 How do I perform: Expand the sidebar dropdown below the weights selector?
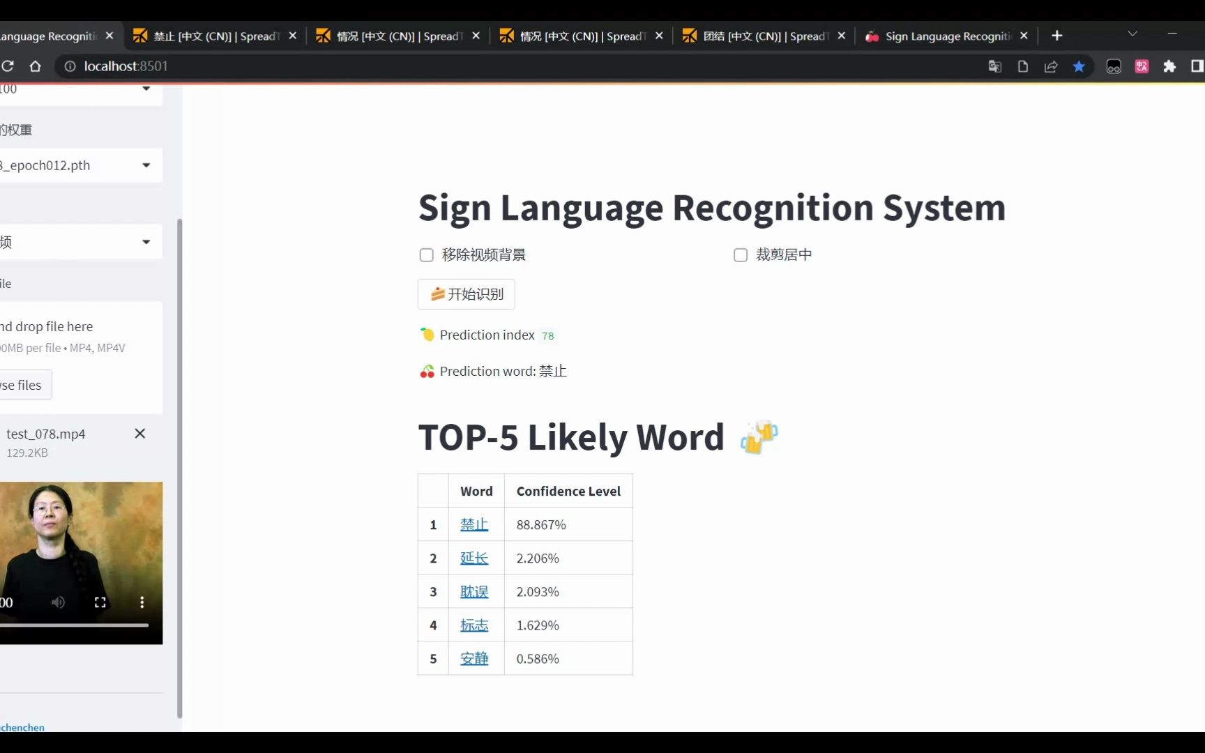[x=81, y=242]
